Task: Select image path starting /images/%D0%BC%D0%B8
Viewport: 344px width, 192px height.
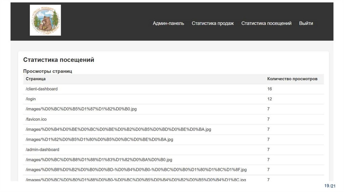Action: (x=99, y=160)
